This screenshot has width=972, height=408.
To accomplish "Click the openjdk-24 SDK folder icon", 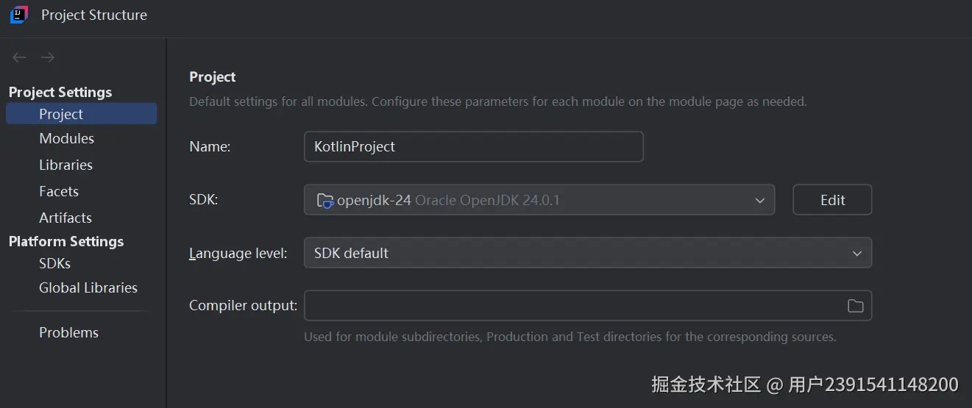I will 324,200.
